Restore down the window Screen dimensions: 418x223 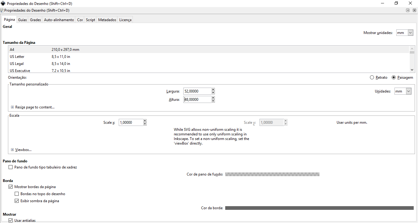click(x=397, y=3)
